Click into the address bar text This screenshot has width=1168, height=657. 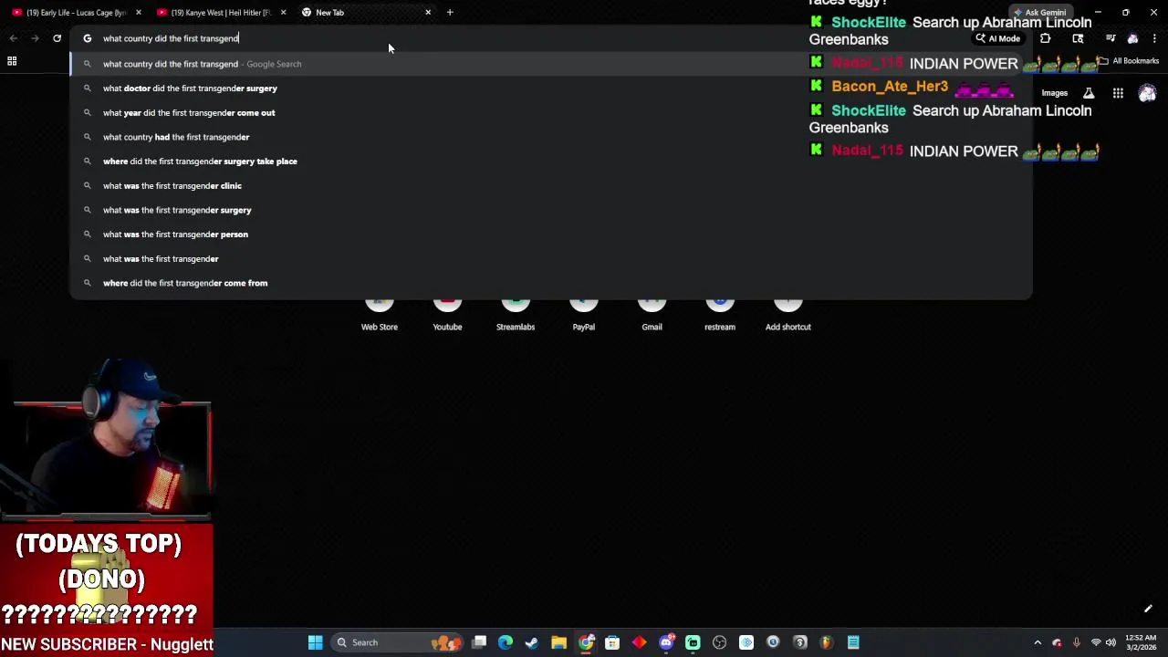click(171, 38)
